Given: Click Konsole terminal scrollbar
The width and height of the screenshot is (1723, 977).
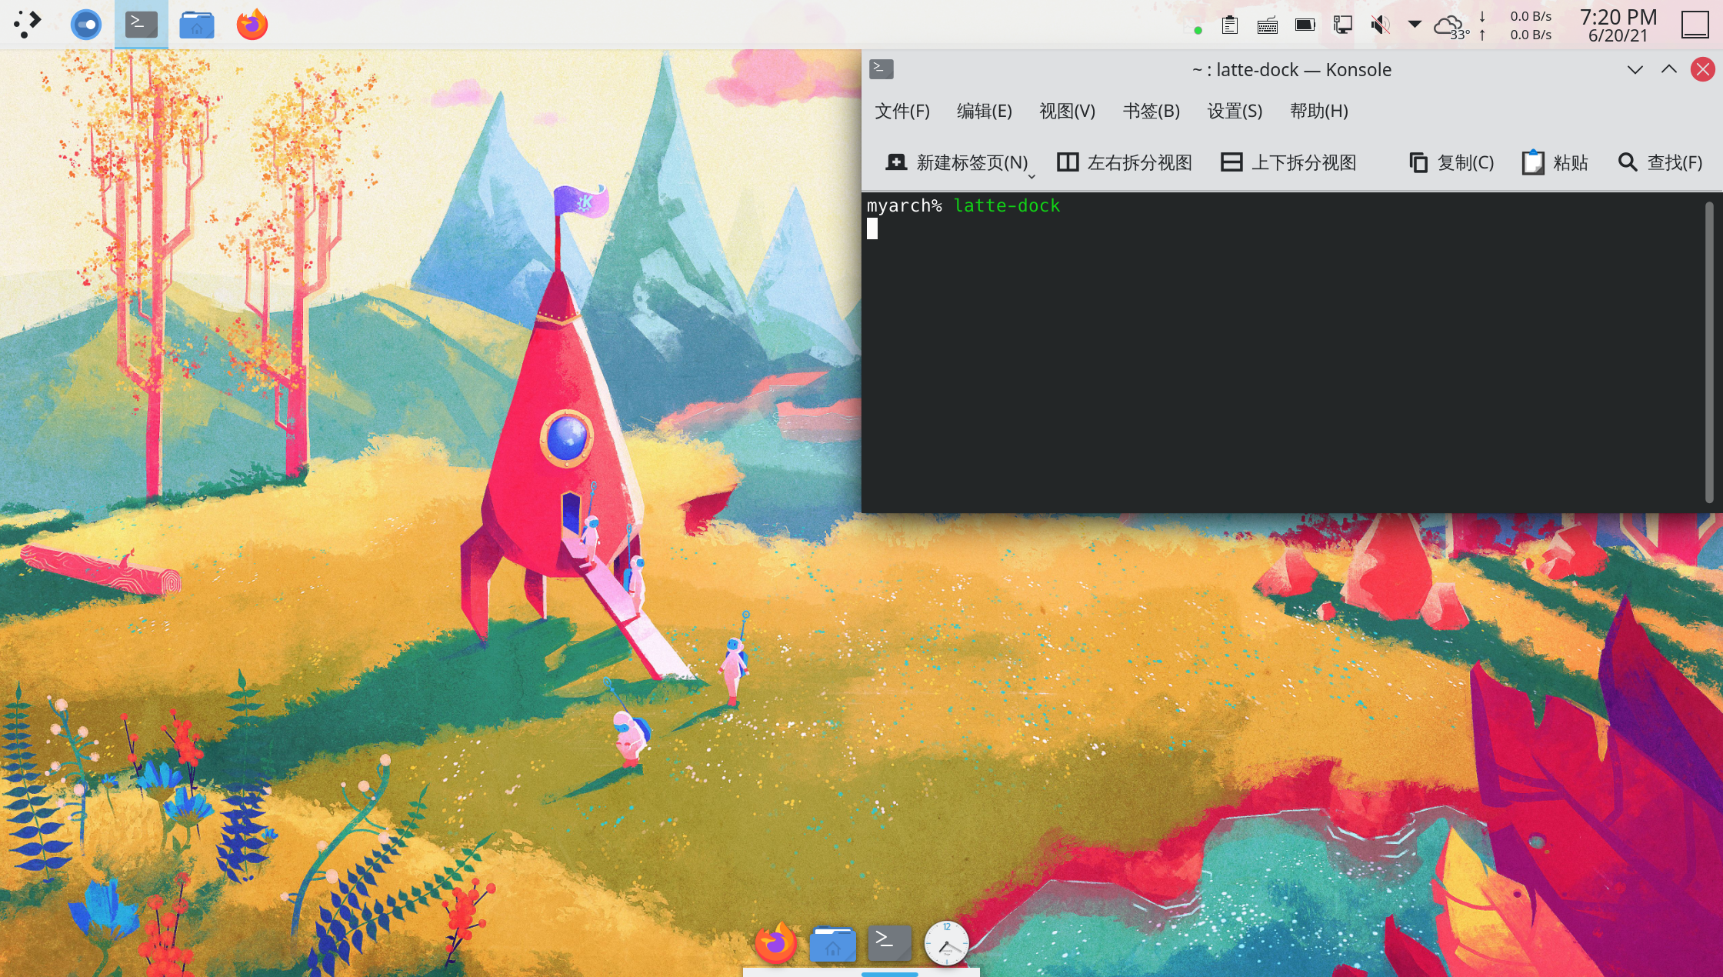Looking at the screenshot, I should (x=1709, y=352).
